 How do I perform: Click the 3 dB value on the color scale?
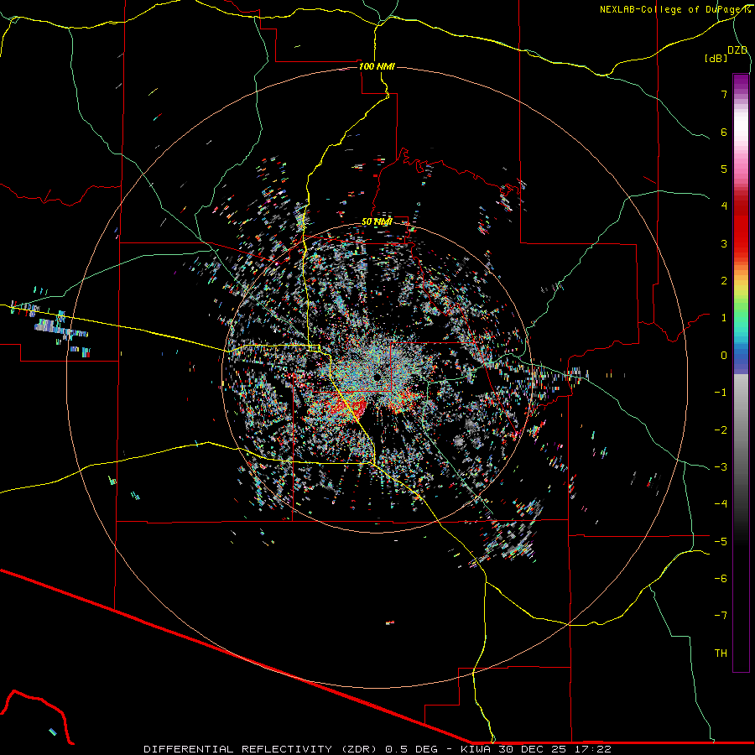tap(724, 243)
